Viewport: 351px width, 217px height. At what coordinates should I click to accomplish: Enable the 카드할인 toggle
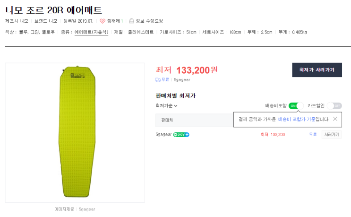334,105
